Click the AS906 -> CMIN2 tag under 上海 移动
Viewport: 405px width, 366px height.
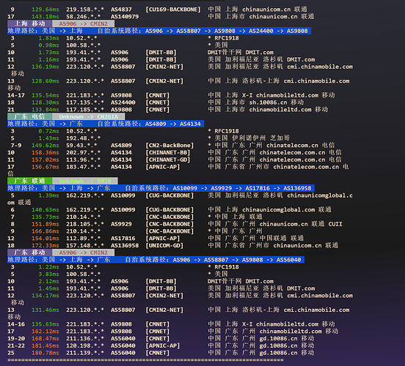(x=83, y=23)
